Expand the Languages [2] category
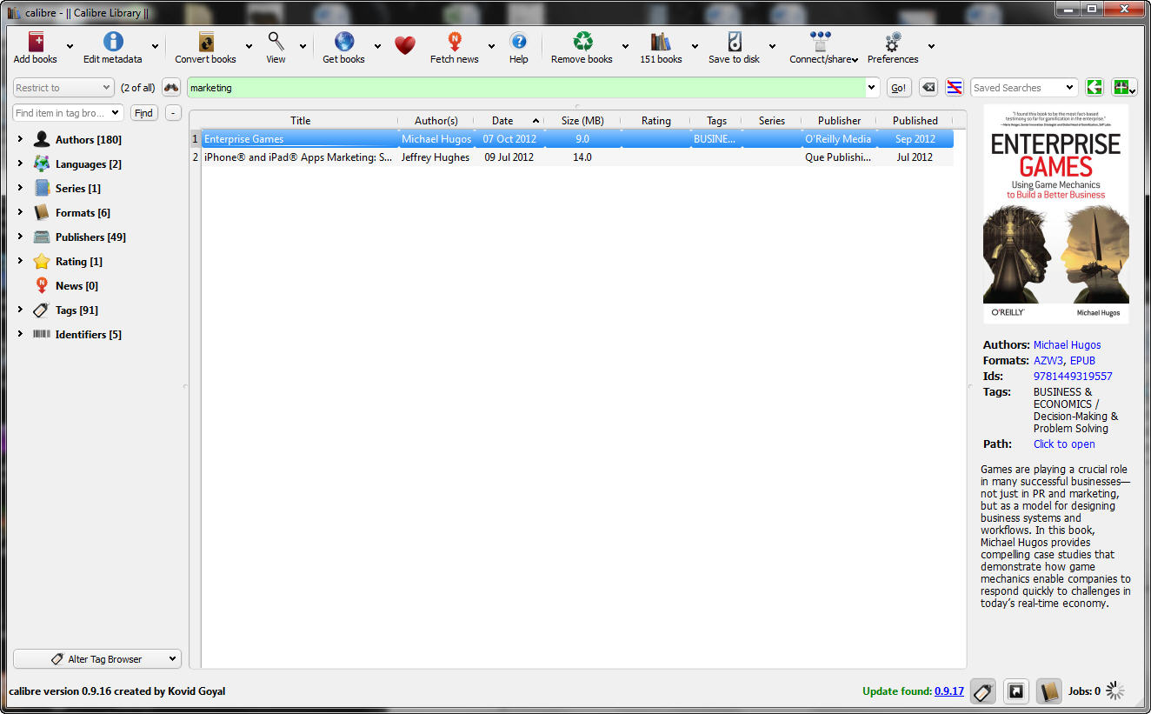 click(x=20, y=163)
